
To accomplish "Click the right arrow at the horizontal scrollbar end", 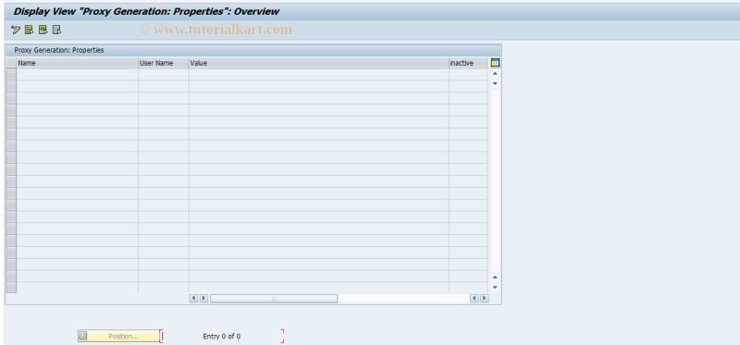I will pos(484,298).
